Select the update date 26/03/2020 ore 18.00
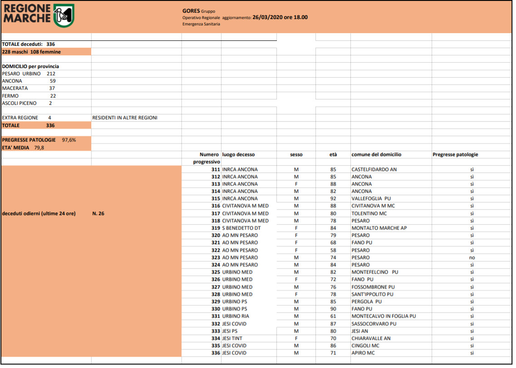The width and height of the screenshot is (516, 368). coord(280,17)
